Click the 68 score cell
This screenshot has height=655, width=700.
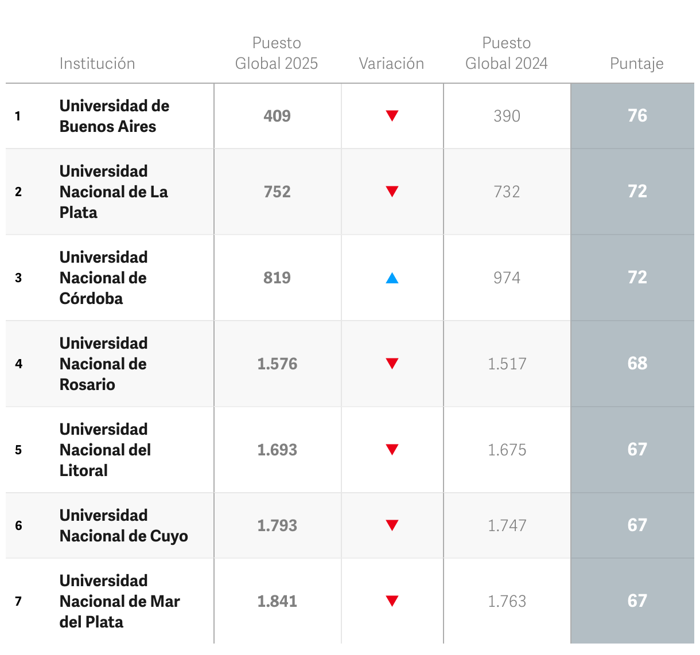click(x=637, y=364)
